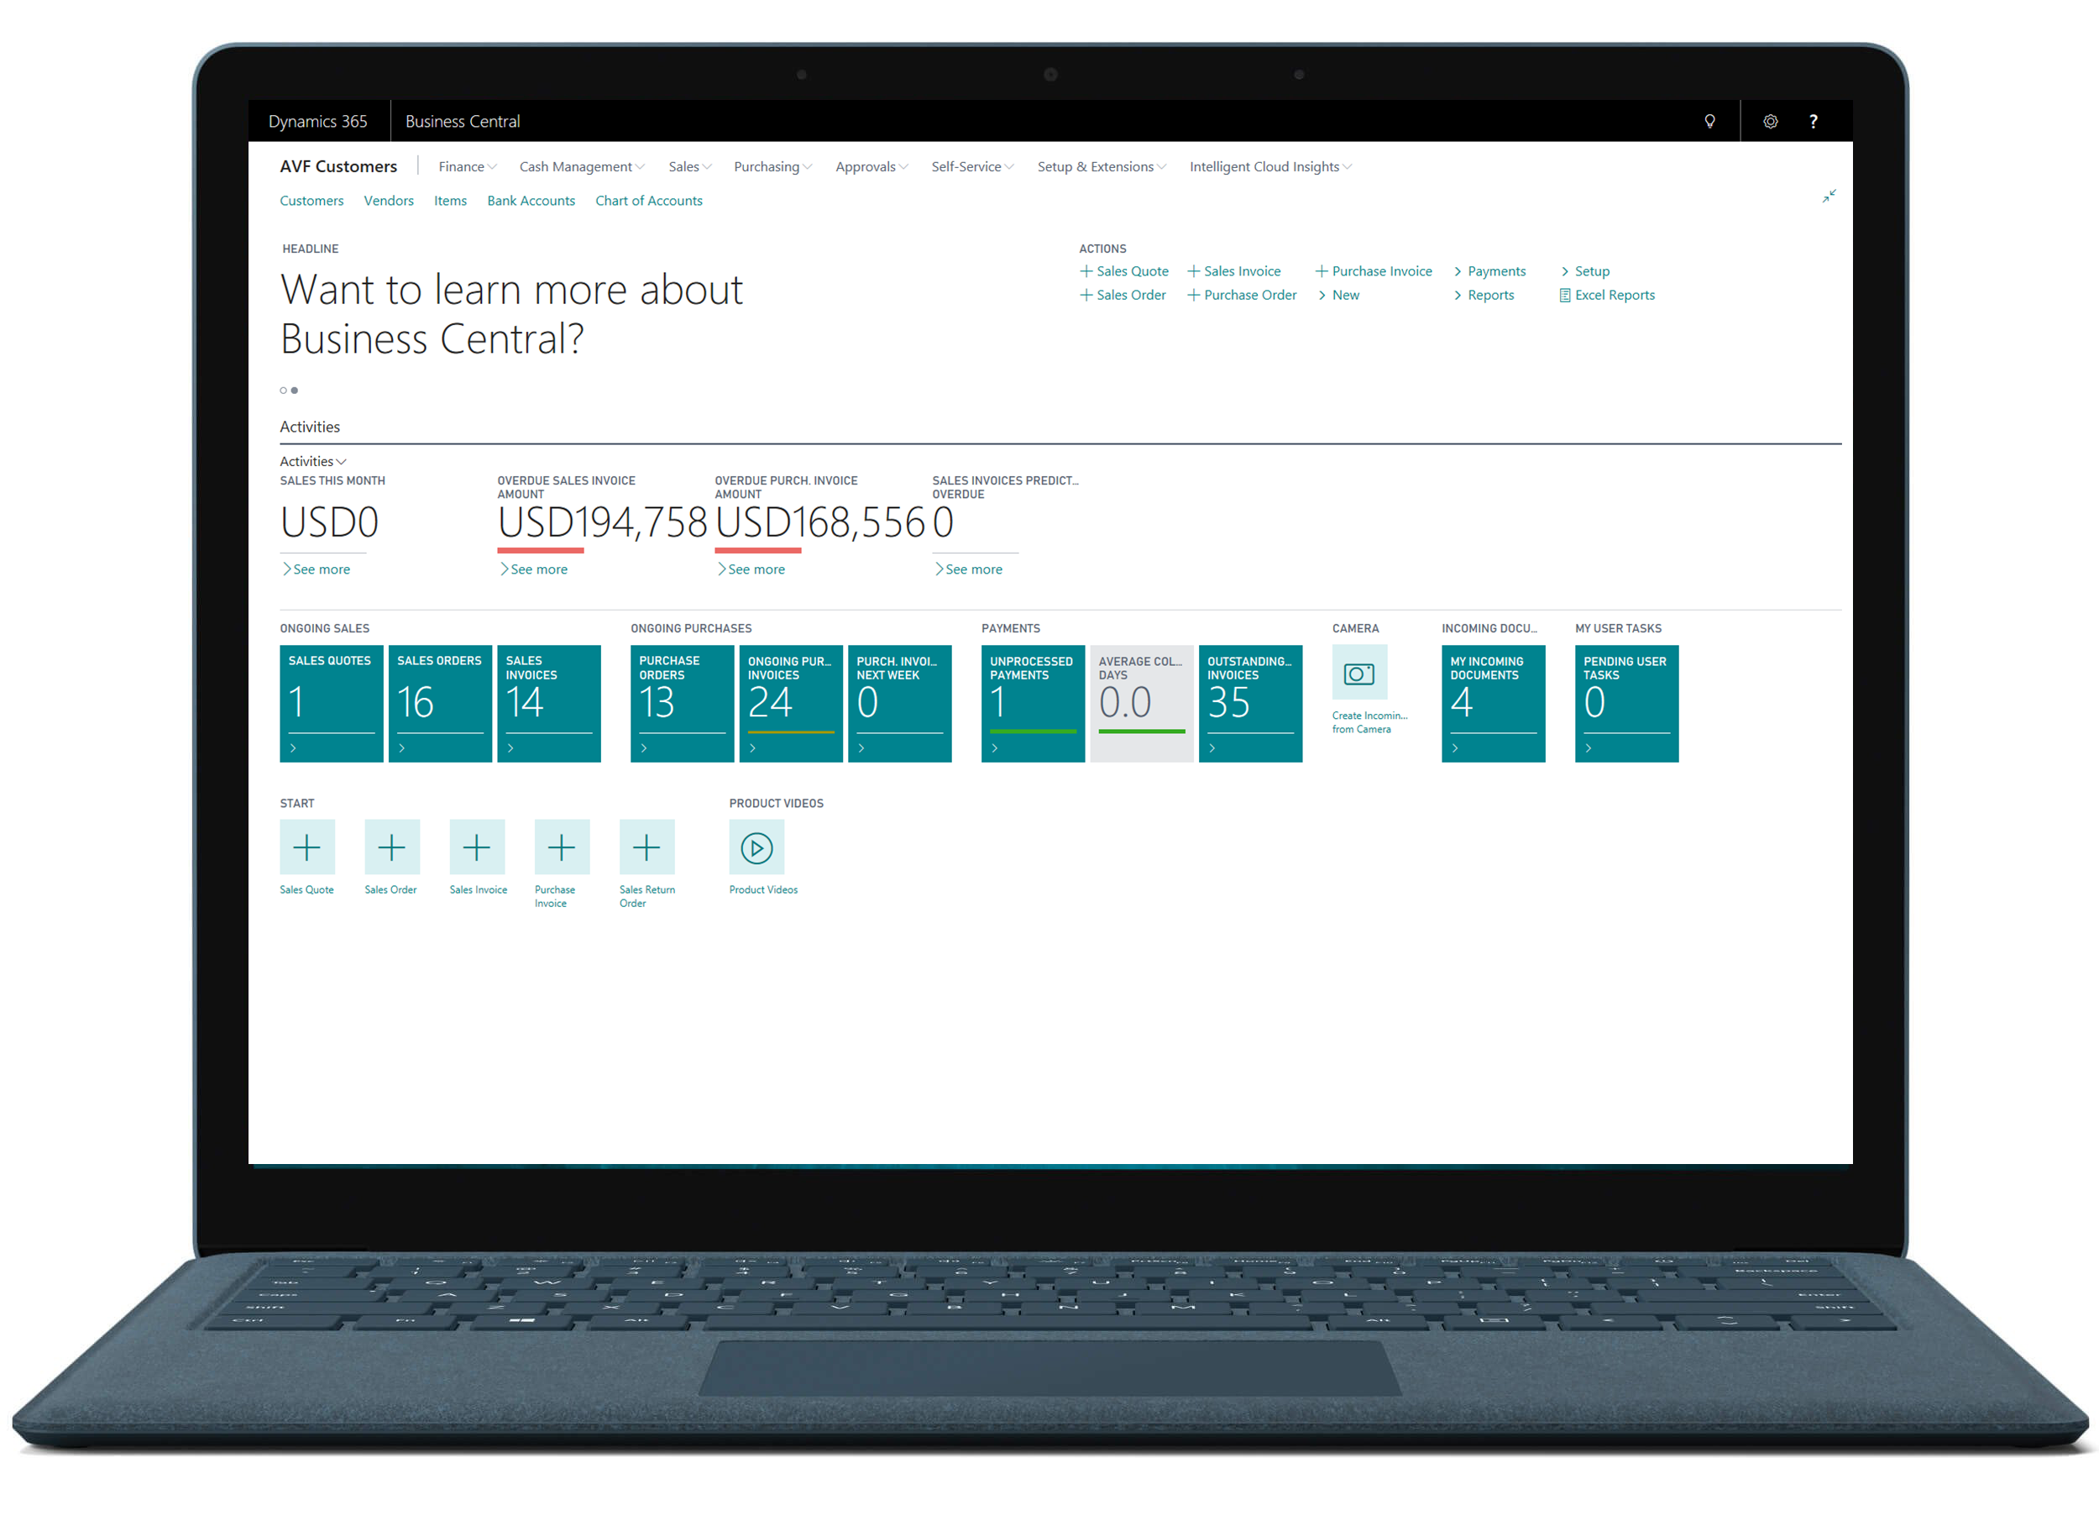Click the AVF Customers company name

click(x=338, y=166)
